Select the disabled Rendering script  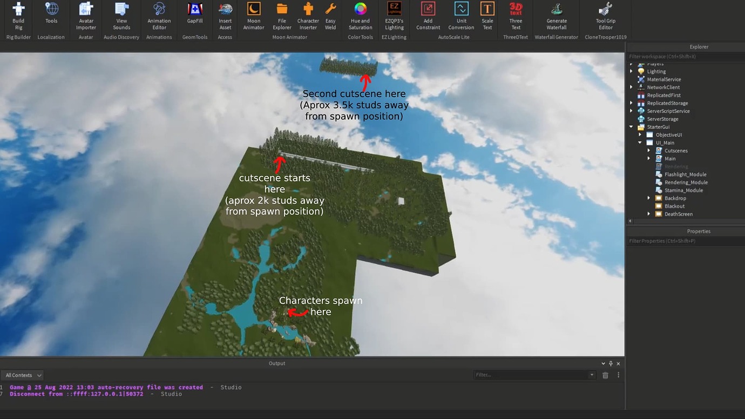click(676, 166)
